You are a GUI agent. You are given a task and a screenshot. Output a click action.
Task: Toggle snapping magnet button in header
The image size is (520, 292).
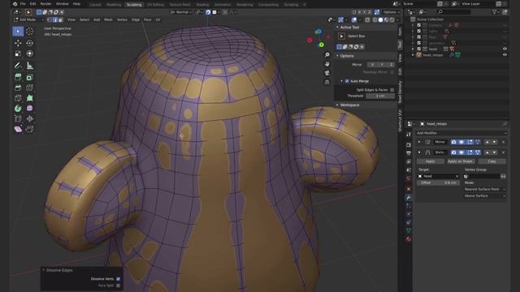click(x=208, y=12)
